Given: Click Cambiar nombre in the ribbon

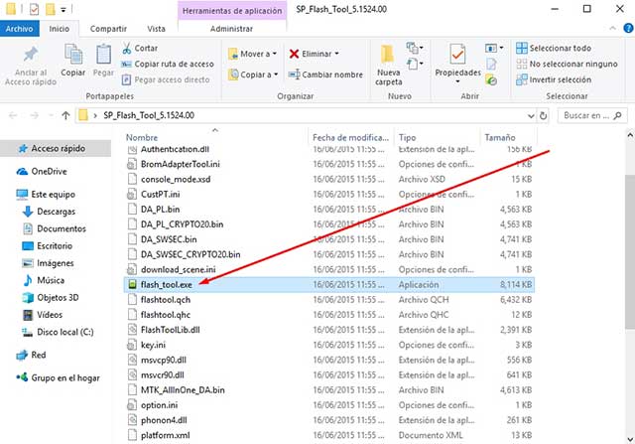Looking at the screenshot, I should pos(325,74).
